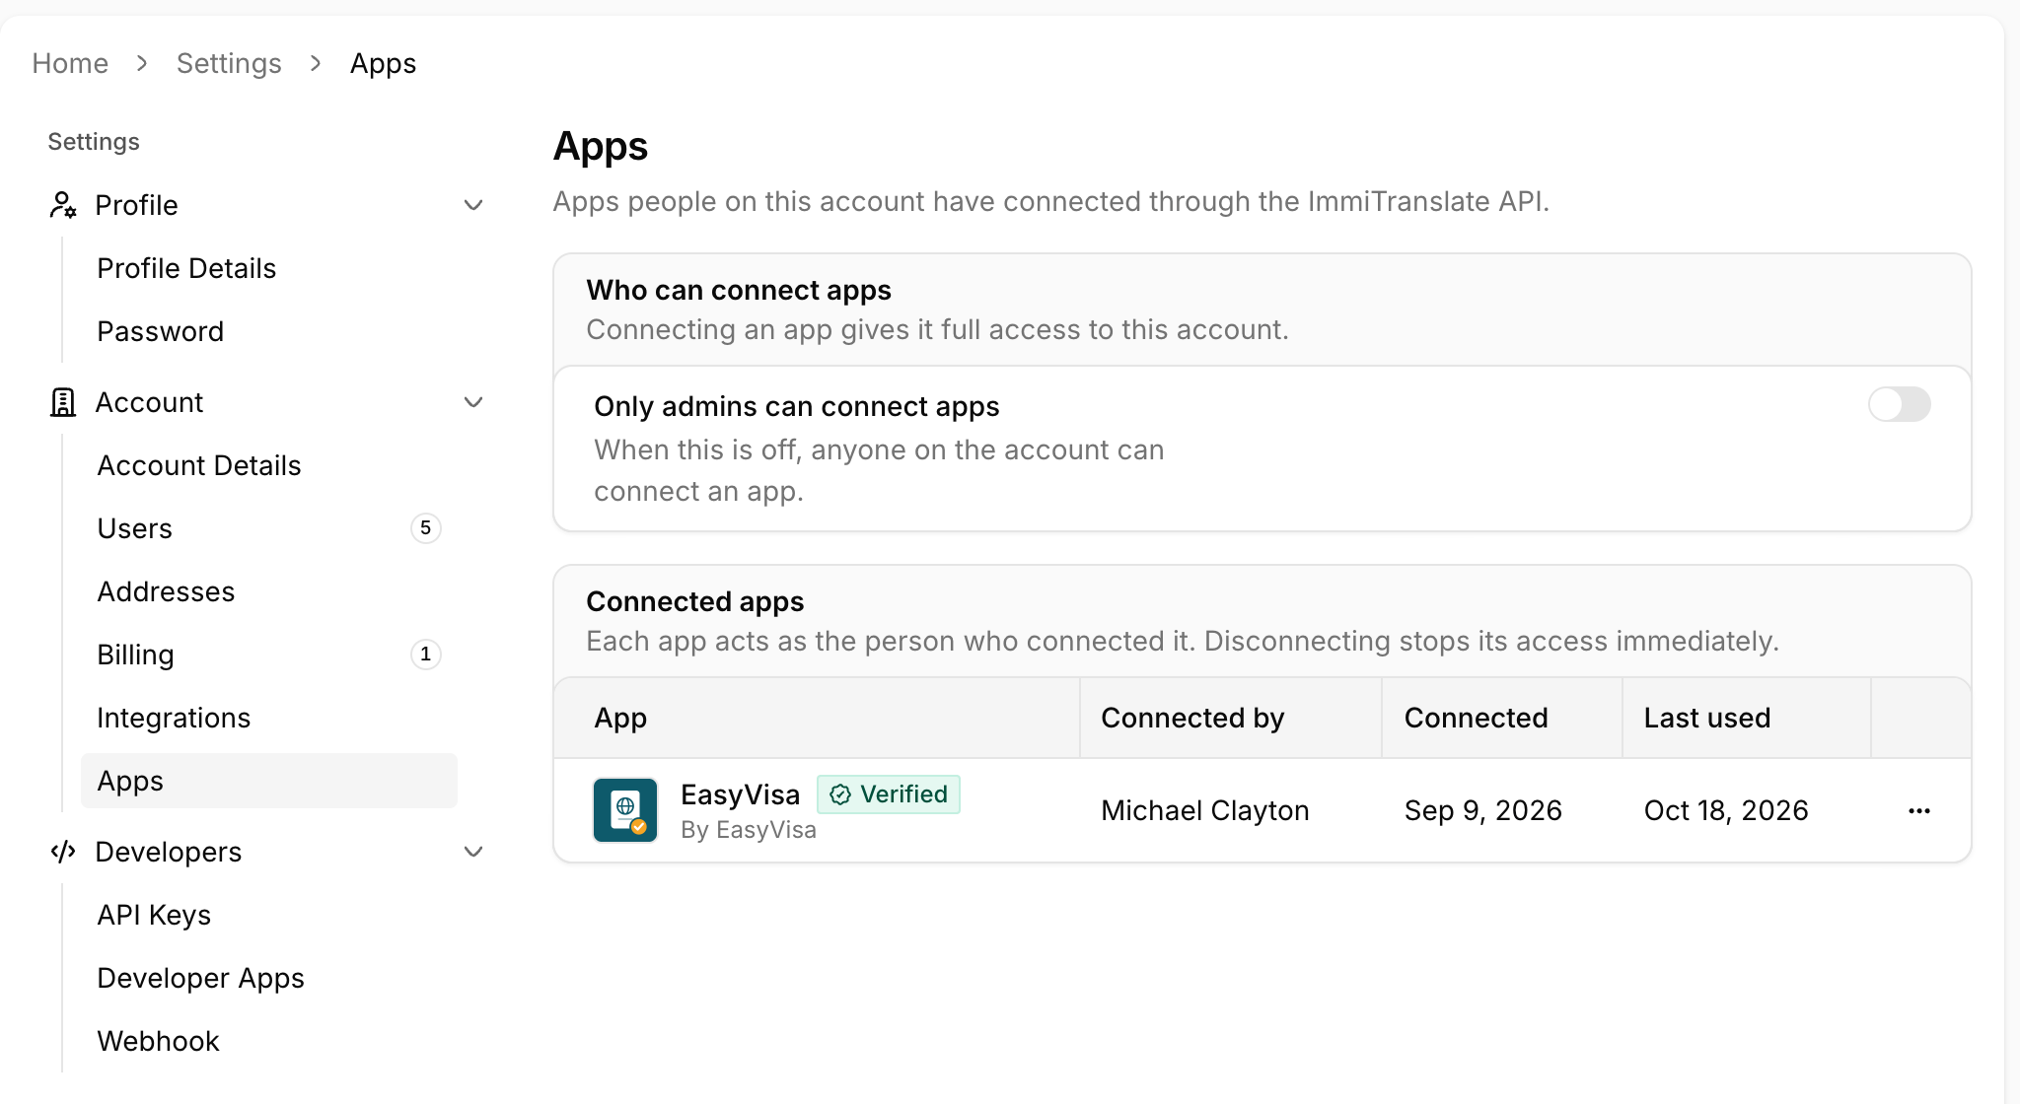Click the By EasyVisa publisher text
Image resolution: width=2020 pixels, height=1104 pixels.
749,830
